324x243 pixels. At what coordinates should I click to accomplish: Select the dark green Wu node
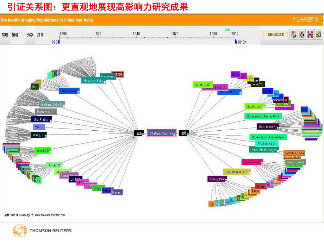[34, 87]
